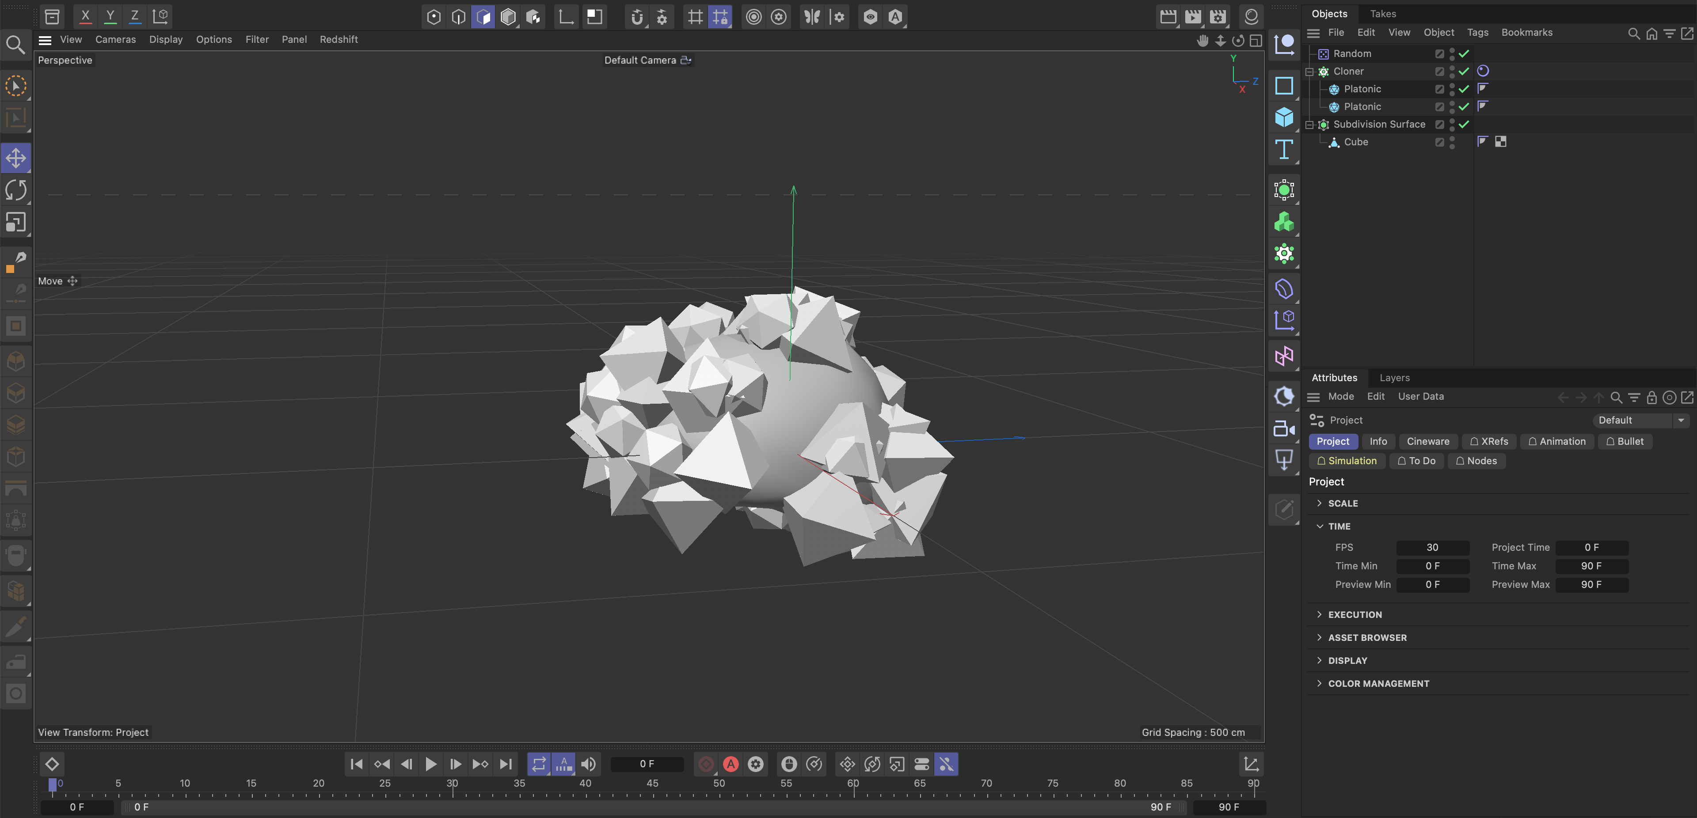Viewport: 1697px width, 818px height.
Task: Enable the Autokeying button in timeline
Action: click(731, 764)
